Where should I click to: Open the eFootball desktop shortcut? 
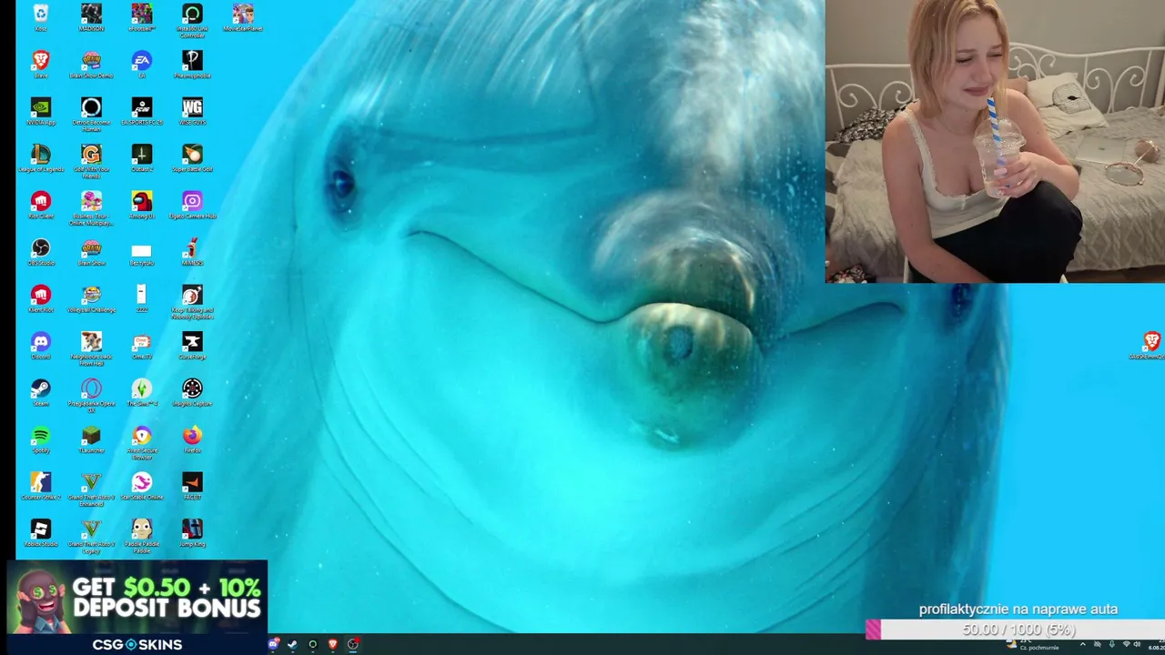(141, 17)
